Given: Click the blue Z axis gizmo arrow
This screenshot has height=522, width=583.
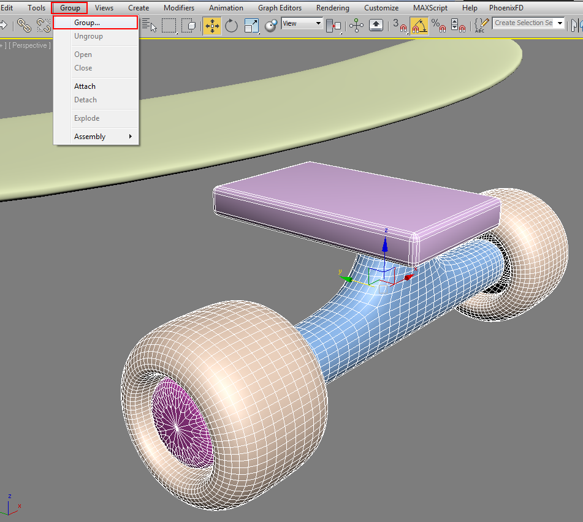Looking at the screenshot, I should pos(385,246).
